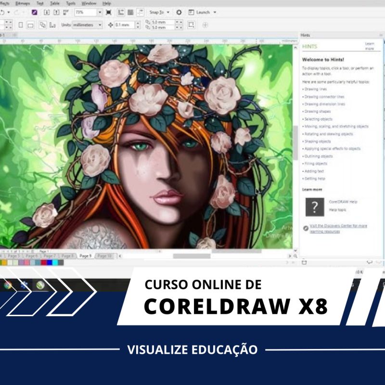The image size is (385, 385).
Task: Click the purple search content icon
Action: (x=34, y=13)
